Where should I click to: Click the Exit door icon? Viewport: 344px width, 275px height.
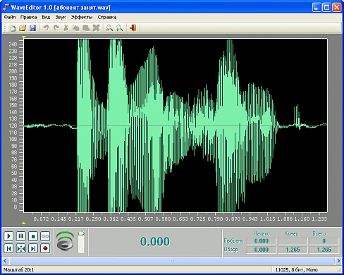point(133,28)
